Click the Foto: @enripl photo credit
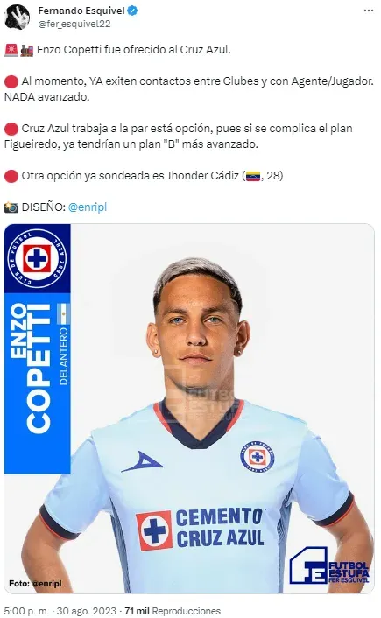This screenshot has height=618, width=381. tap(35, 583)
